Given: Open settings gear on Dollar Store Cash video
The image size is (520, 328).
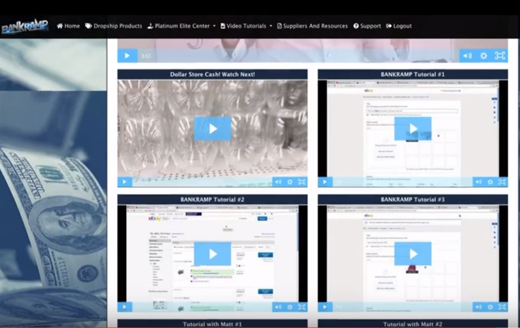Looking at the screenshot, I should click(290, 182).
